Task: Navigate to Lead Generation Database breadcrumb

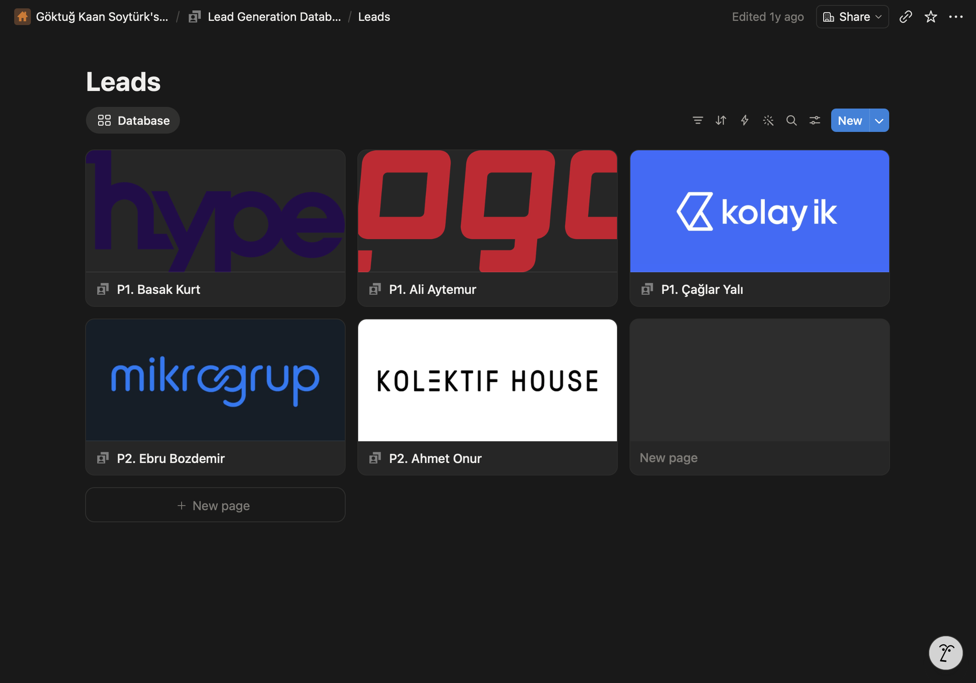Action: point(274,17)
